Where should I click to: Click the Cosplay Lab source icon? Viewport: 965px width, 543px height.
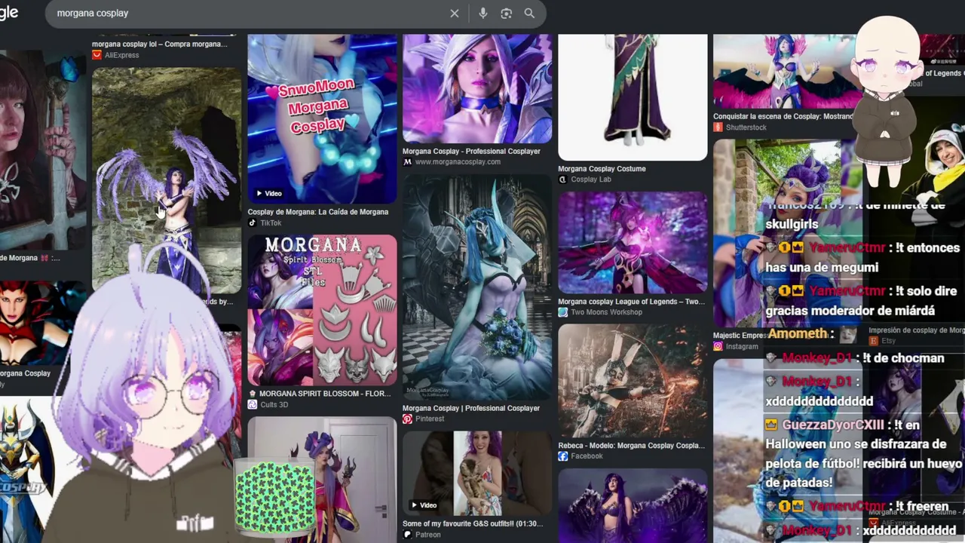pos(562,179)
